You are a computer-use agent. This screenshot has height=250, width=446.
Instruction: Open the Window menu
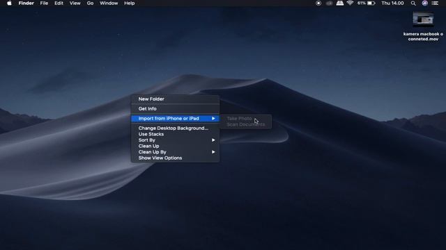(109, 3)
